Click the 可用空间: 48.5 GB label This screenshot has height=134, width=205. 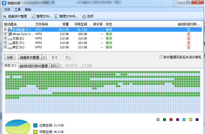[x=51, y=132]
